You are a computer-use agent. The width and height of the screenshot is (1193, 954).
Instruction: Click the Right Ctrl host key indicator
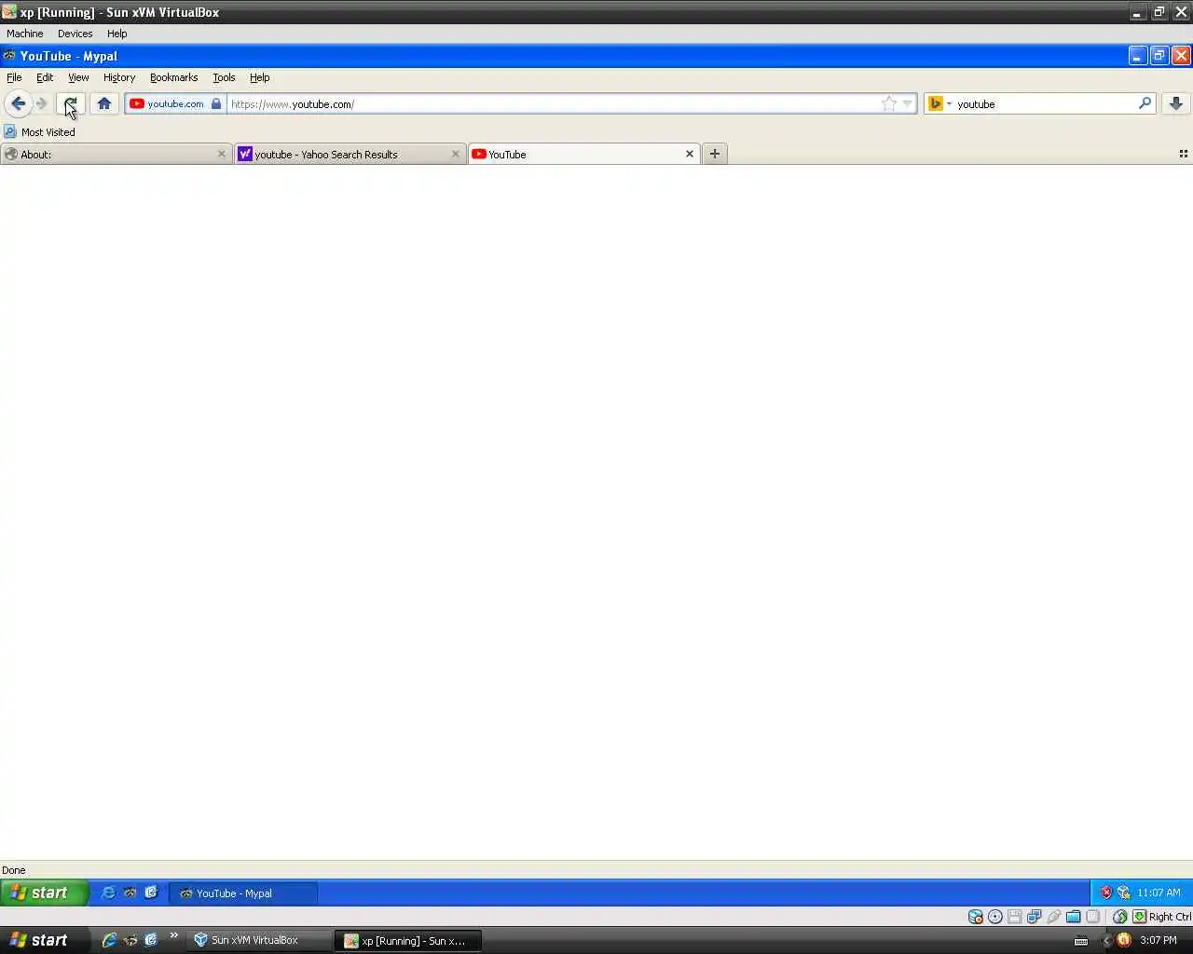click(x=1162, y=917)
